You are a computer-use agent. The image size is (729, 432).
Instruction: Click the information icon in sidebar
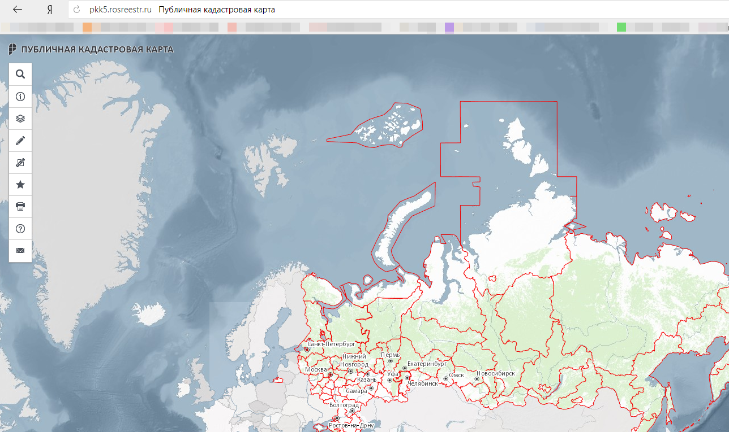point(20,97)
